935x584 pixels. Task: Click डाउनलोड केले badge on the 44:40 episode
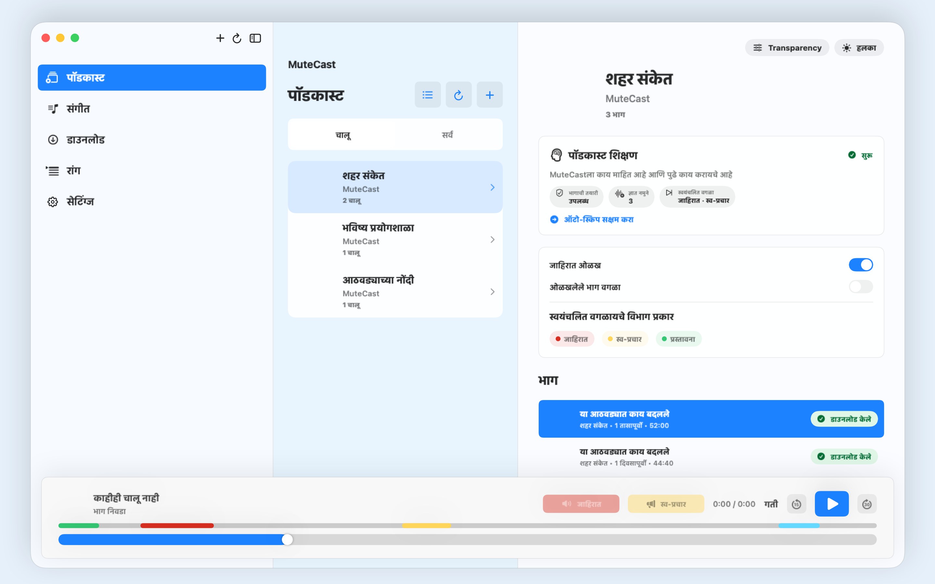click(844, 456)
